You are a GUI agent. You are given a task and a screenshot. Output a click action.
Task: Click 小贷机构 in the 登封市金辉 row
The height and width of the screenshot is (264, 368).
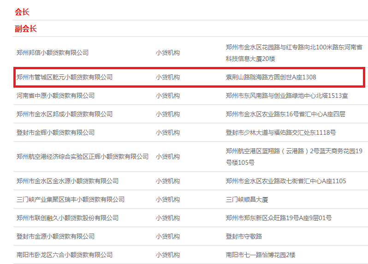pyautogui.click(x=167, y=132)
